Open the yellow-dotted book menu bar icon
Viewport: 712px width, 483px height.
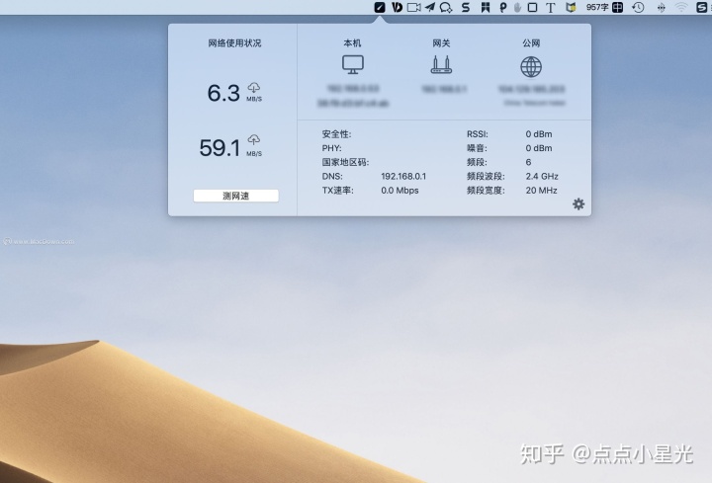coord(571,7)
